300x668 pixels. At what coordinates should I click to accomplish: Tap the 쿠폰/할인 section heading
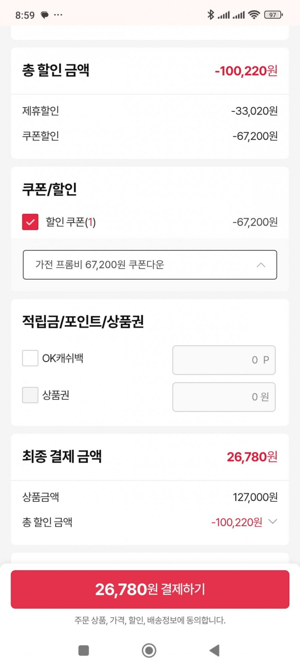pyautogui.click(x=50, y=189)
